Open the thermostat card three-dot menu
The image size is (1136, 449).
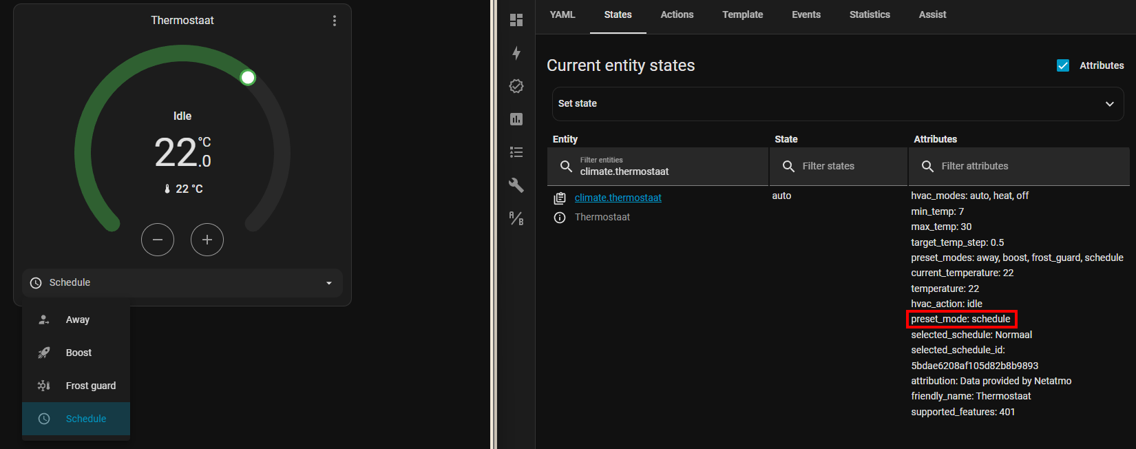pyautogui.click(x=335, y=21)
